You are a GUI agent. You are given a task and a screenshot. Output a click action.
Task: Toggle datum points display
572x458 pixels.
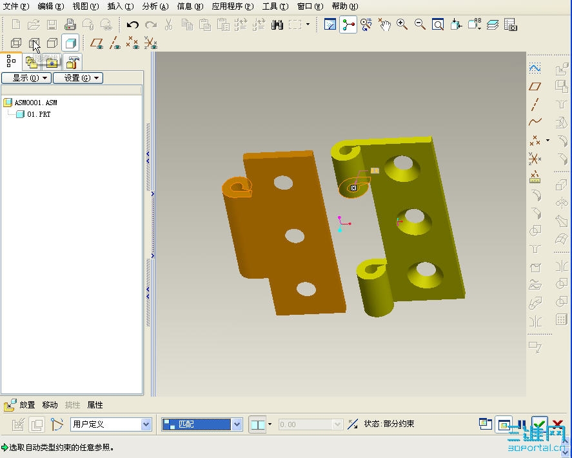coord(133,43)
